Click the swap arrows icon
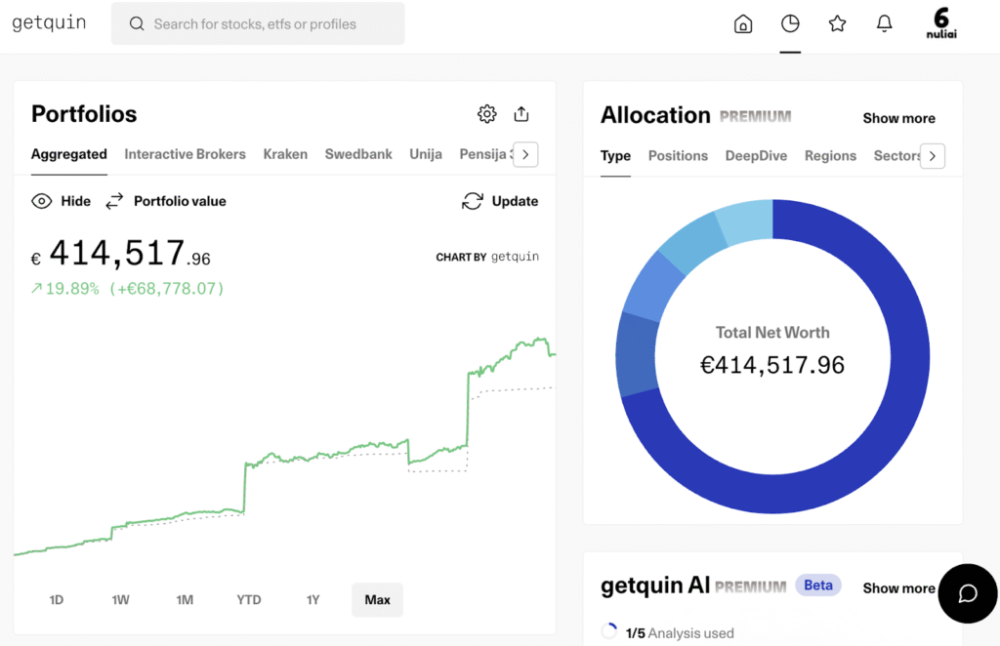Viewport: 1000px width, 646px height. [115, 201]
